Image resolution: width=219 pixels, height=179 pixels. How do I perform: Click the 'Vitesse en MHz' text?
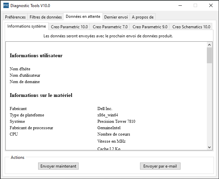point(111,141)
